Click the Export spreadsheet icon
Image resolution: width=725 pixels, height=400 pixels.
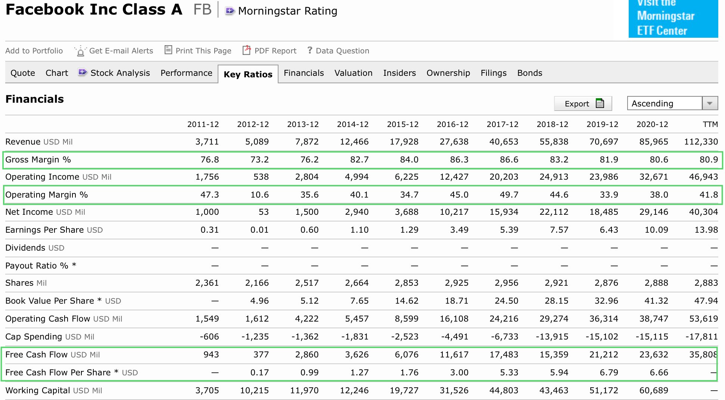pos(600,103)
